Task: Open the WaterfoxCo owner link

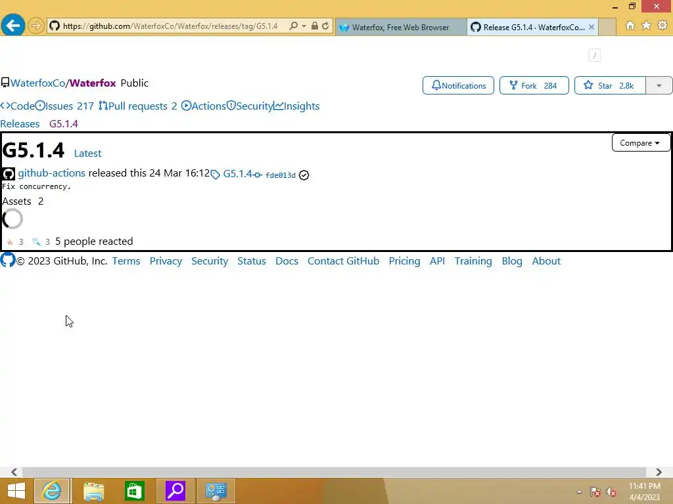Action: click(37, 83)
